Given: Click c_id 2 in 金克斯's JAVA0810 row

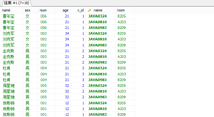Looking at the screenshot, I should coord(83,57).
